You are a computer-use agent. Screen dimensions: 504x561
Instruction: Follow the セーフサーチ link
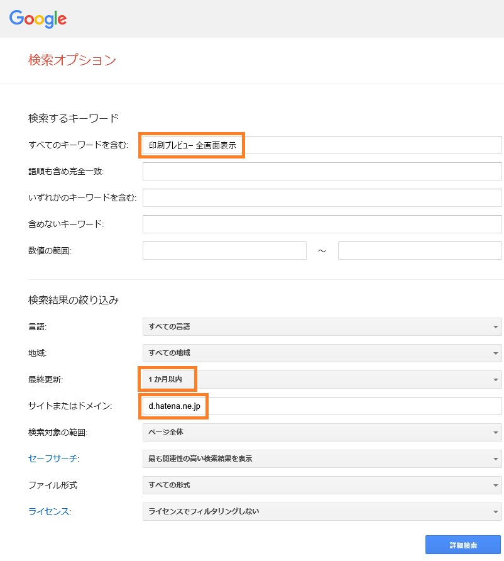[53, 458]
